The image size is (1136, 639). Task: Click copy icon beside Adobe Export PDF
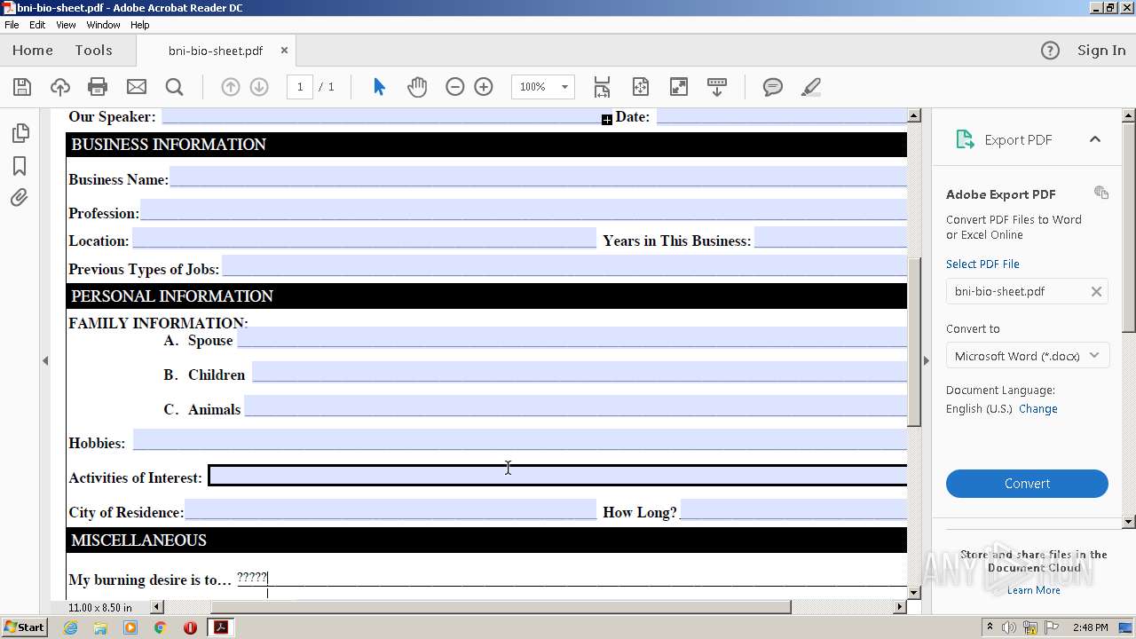tap(1101, 193)
